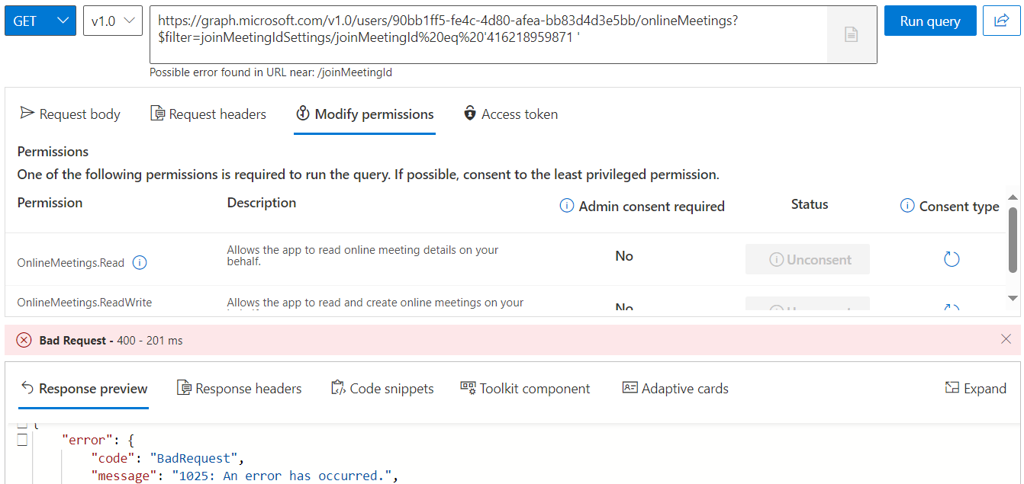Click inside the request URL input field

point(488,35)
